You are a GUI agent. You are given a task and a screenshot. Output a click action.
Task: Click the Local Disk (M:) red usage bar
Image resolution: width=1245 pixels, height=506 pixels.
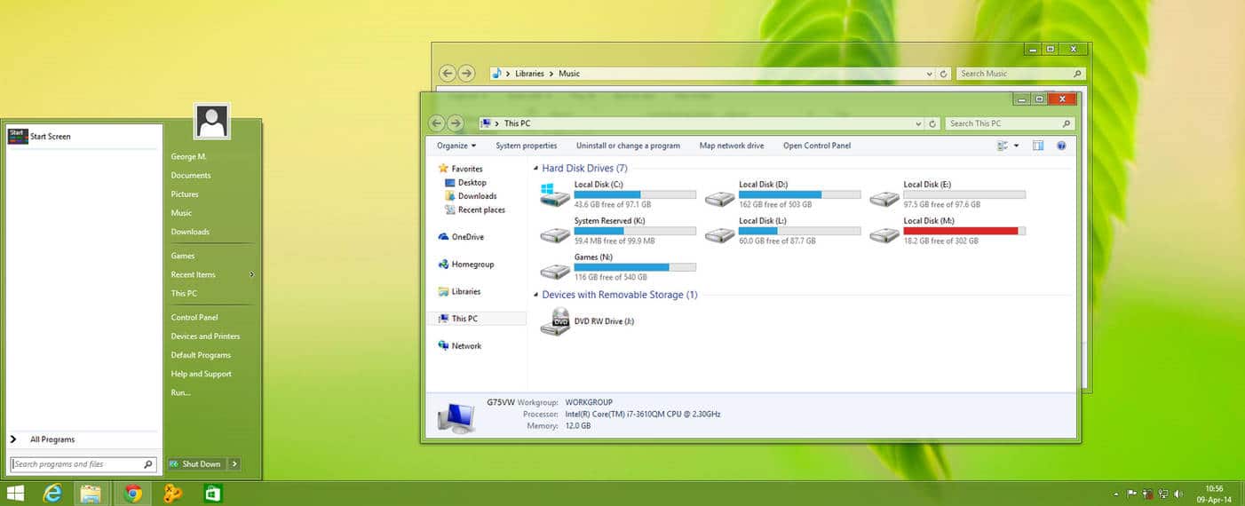click(x=960, y=231)
